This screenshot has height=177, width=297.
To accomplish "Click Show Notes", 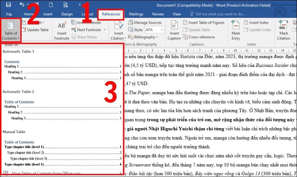I will click(84, 37).
